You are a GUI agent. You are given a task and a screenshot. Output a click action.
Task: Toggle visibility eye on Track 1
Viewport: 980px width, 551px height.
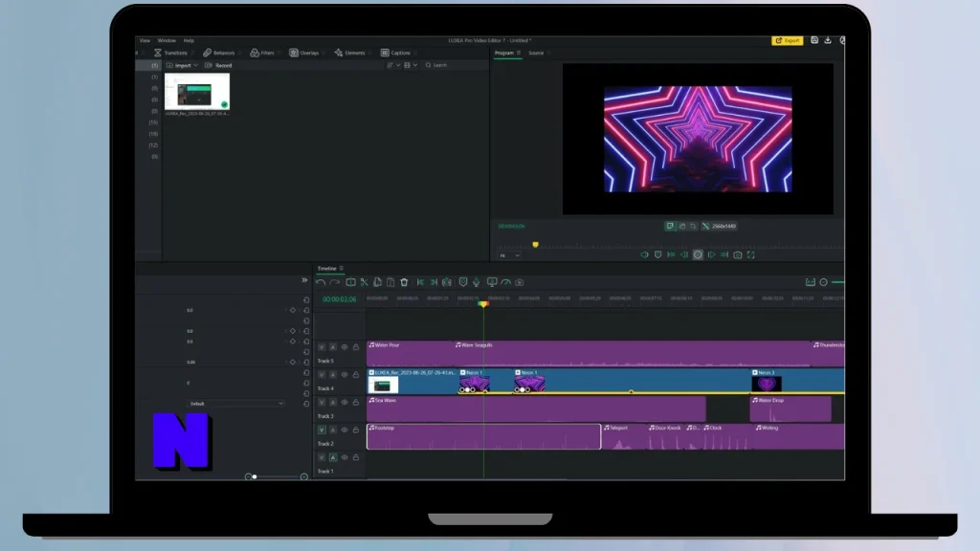point(345,457)
